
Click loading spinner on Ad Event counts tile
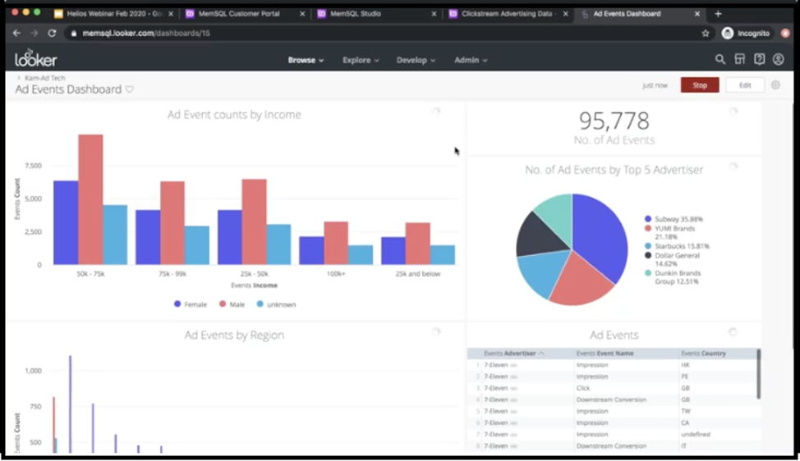[x=435, y=111]
